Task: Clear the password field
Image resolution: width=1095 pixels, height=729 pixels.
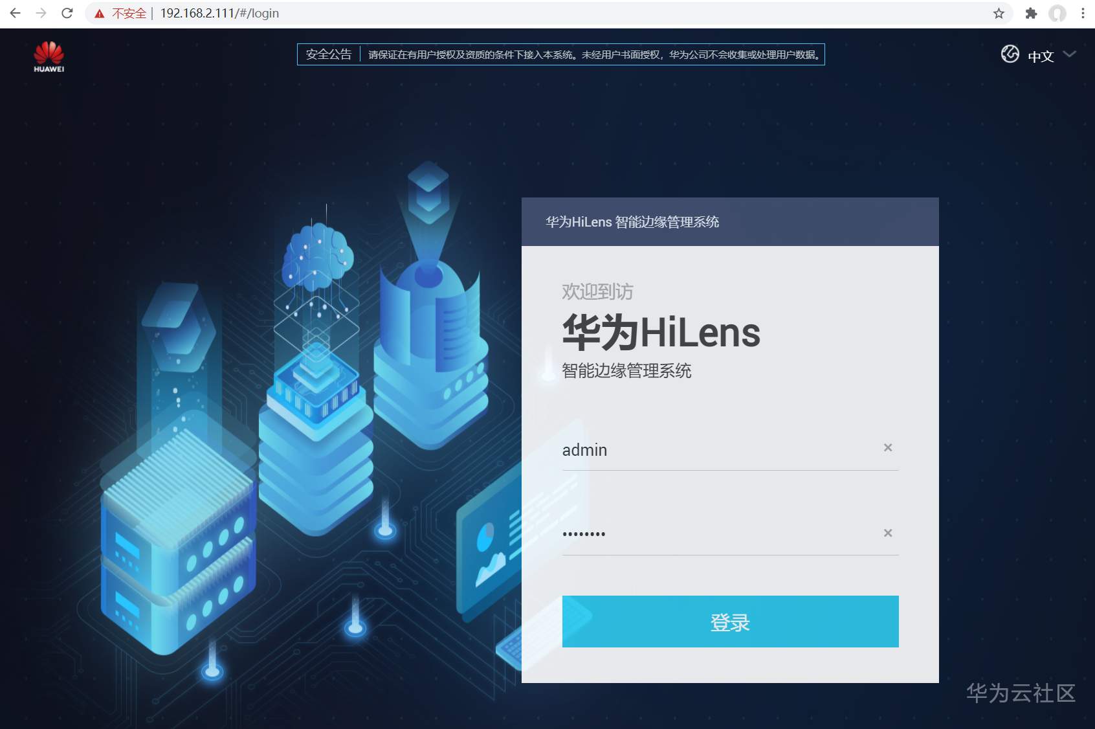Action: tap(888, 533)
